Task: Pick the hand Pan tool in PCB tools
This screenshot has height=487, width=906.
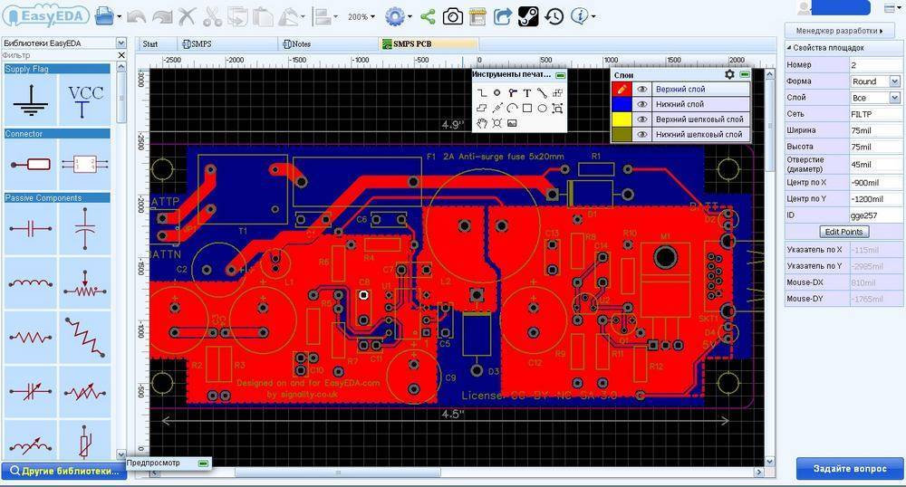Action: (x=483, y=121)
